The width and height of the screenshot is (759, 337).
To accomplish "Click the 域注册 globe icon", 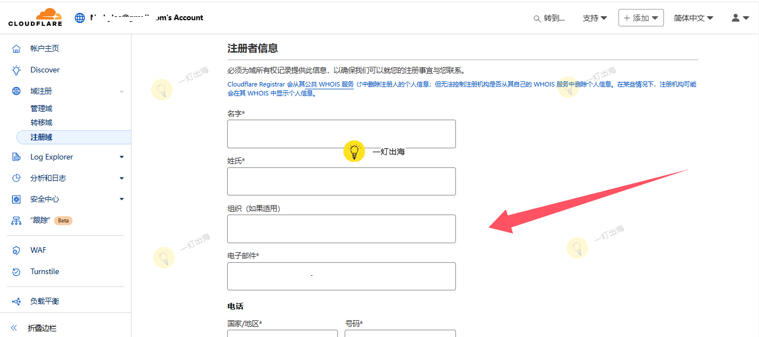I will coord(17,90).
